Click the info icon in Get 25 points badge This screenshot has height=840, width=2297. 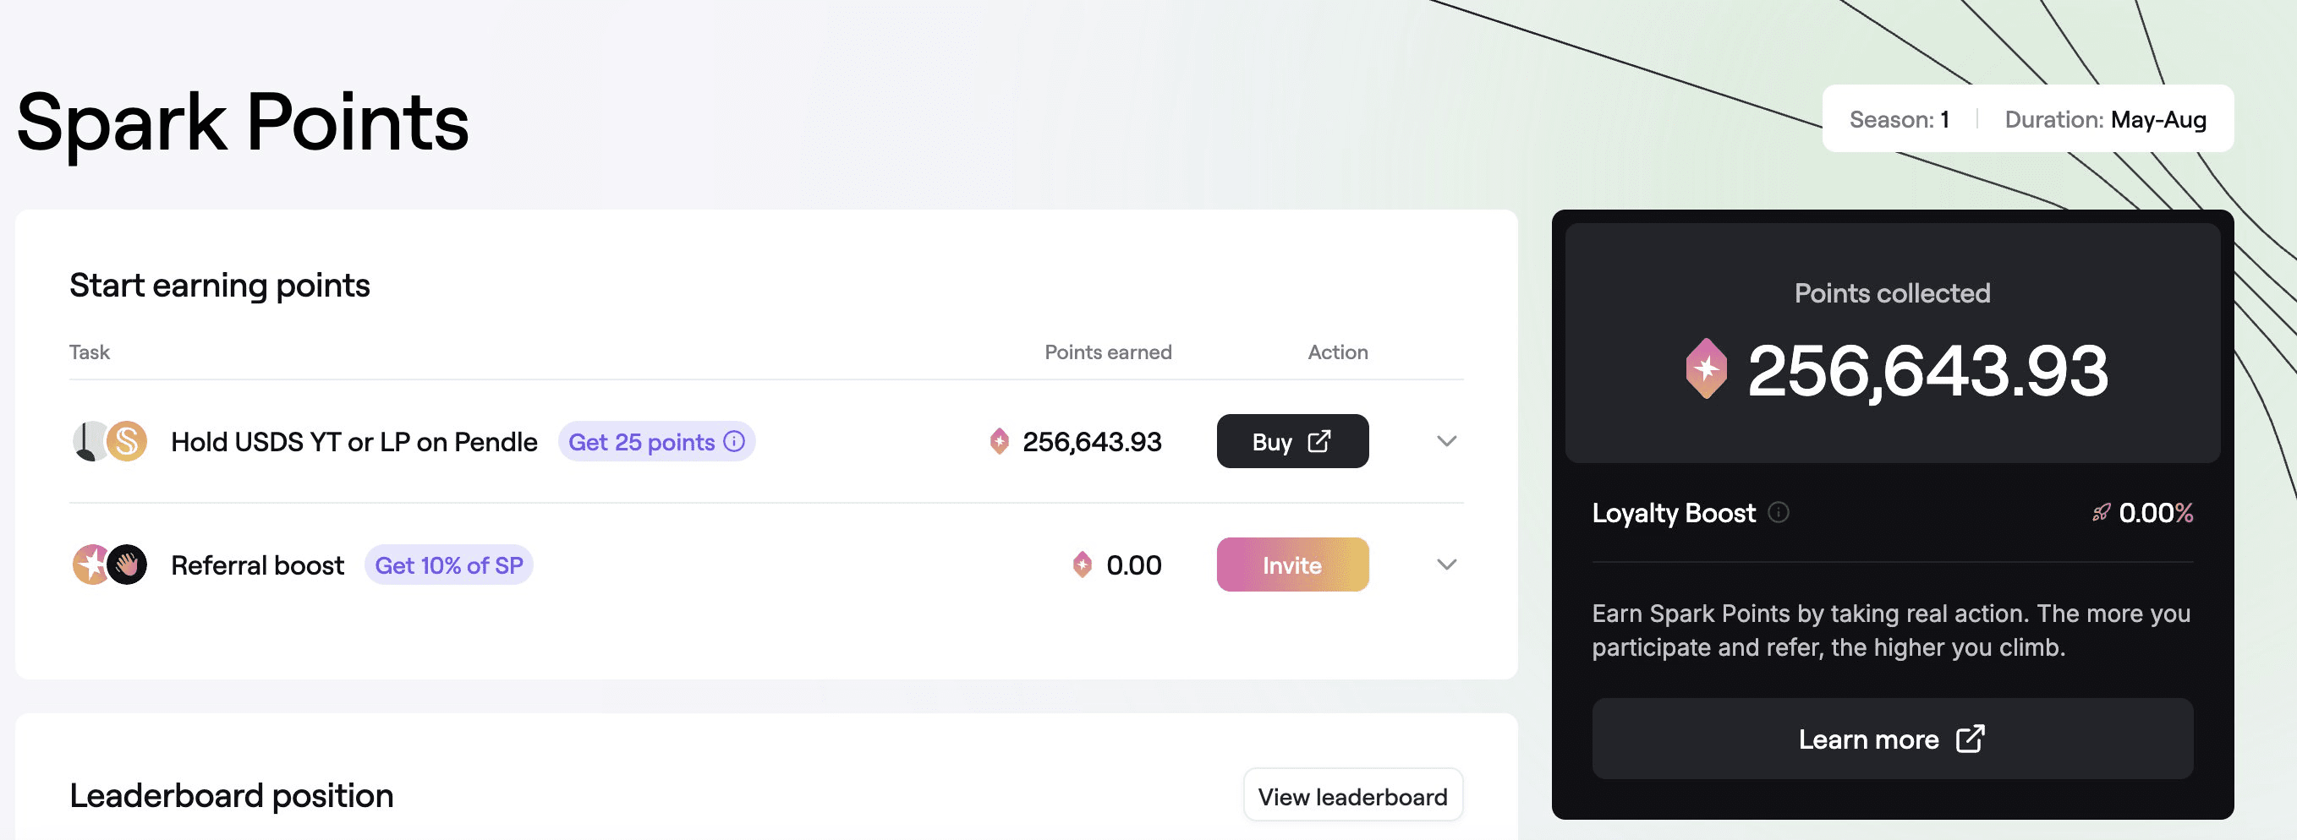tap(734, 442)
